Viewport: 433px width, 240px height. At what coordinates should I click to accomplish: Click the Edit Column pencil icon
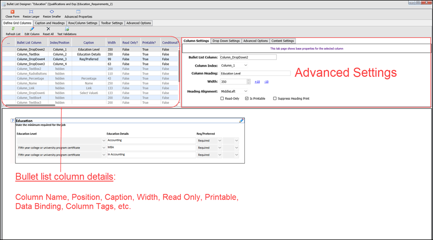point(32,29)
